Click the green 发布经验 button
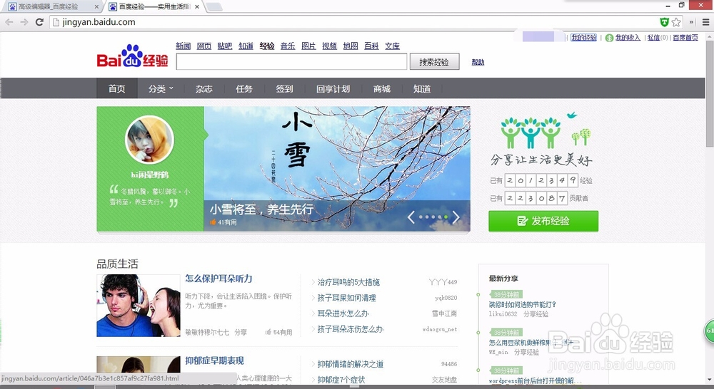714x389 pixels. click(543, 221)
